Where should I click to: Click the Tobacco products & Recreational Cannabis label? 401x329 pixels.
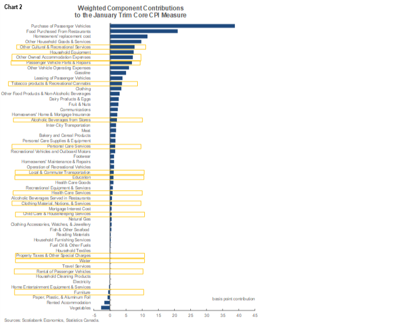click(51, 84)
